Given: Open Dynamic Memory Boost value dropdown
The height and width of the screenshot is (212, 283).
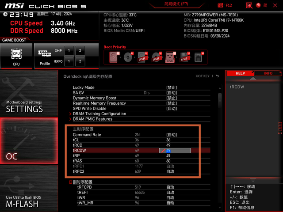Looking at the screenshot, I should pyautogui.click(x=172, y=98).
